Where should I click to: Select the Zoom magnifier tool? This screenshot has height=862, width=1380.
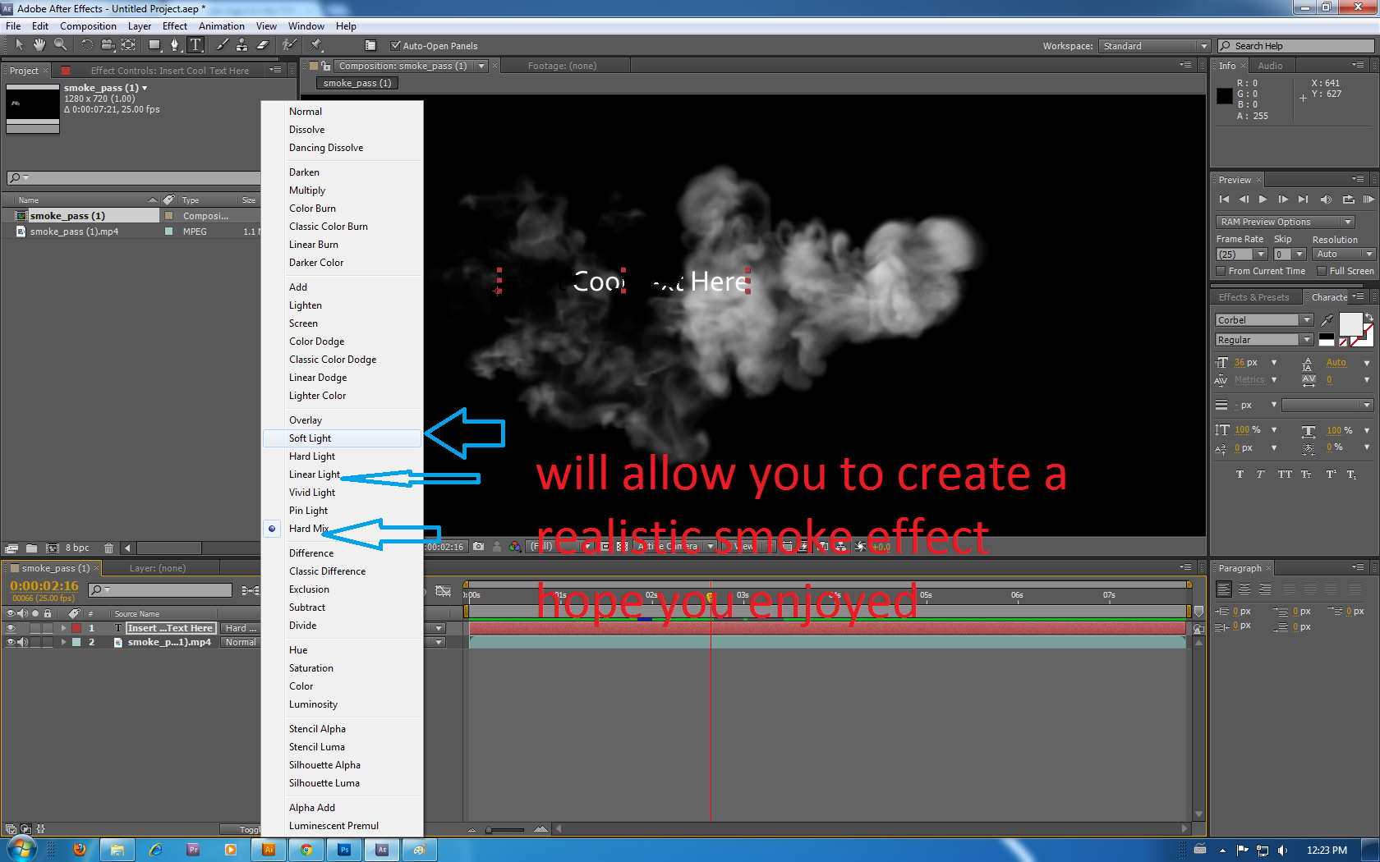point(61,44)
